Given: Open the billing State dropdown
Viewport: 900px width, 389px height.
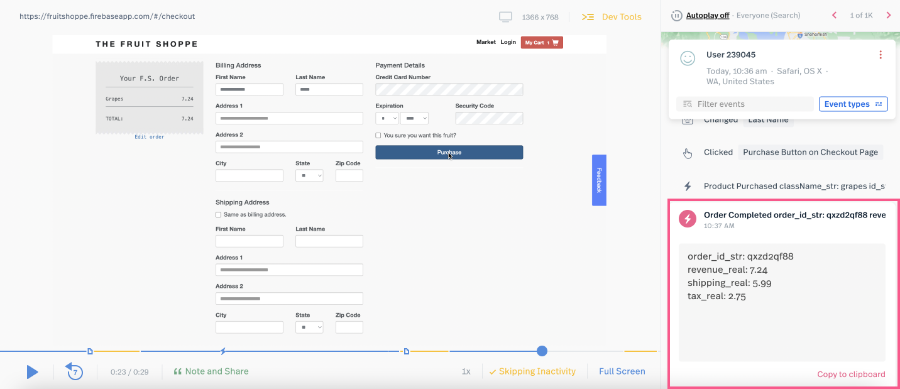Looking at the screenshot, I should point(309,176).
